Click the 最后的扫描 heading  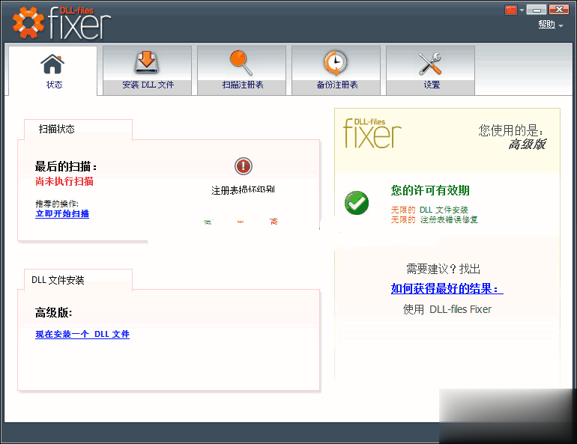[x=66, y=166]
